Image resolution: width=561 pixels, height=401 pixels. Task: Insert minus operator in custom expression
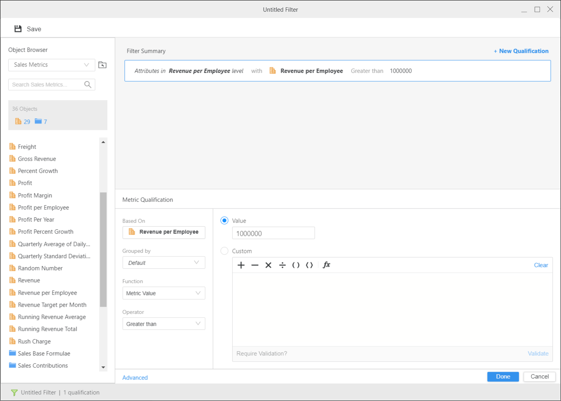coord(255,265)
